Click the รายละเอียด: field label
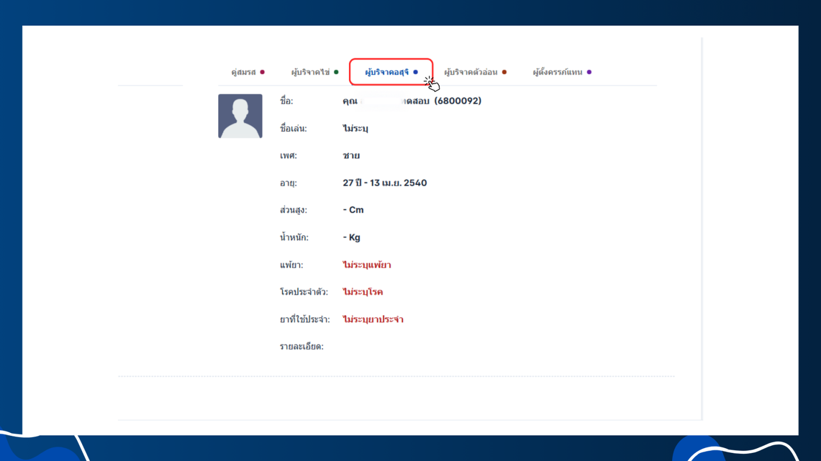This screenshot has width=821, height=461. tap(301, 346)
